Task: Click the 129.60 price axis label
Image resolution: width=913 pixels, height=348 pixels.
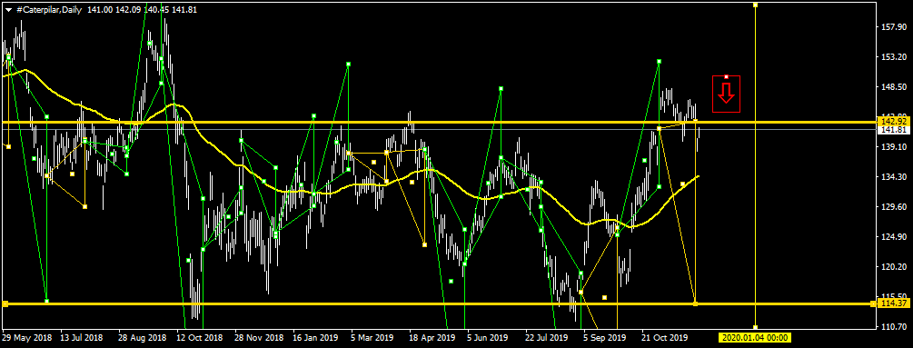Action: tap(895, 206)
